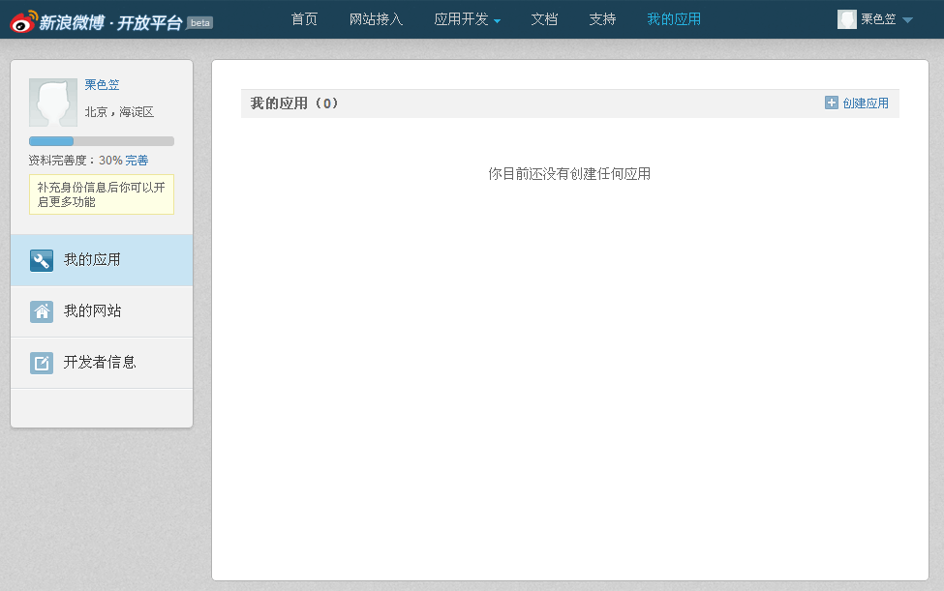944x591 pixels.
Task: Open 文档 in the top navigation
Action: pos(544,19)
